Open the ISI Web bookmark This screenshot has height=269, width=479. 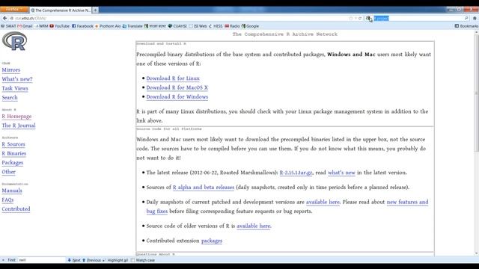tap(198, 26)
